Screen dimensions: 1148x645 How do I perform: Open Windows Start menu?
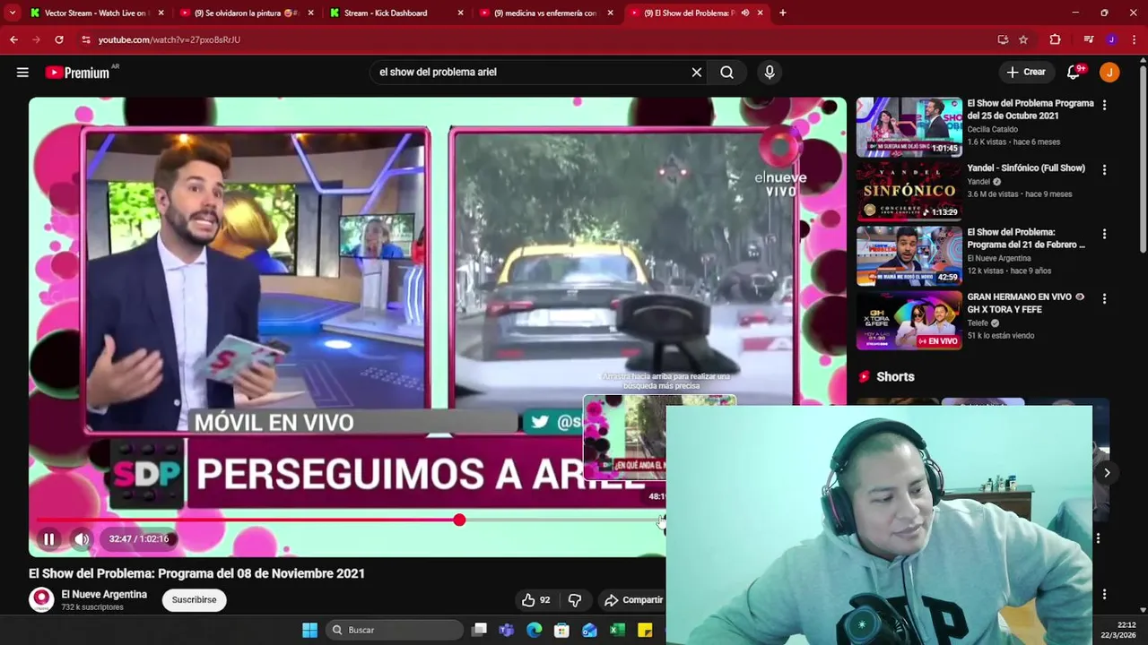tap(309, 630)
